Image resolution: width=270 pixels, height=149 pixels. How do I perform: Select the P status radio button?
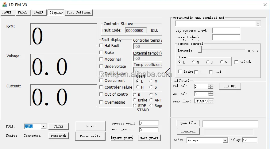coord(151,95)
